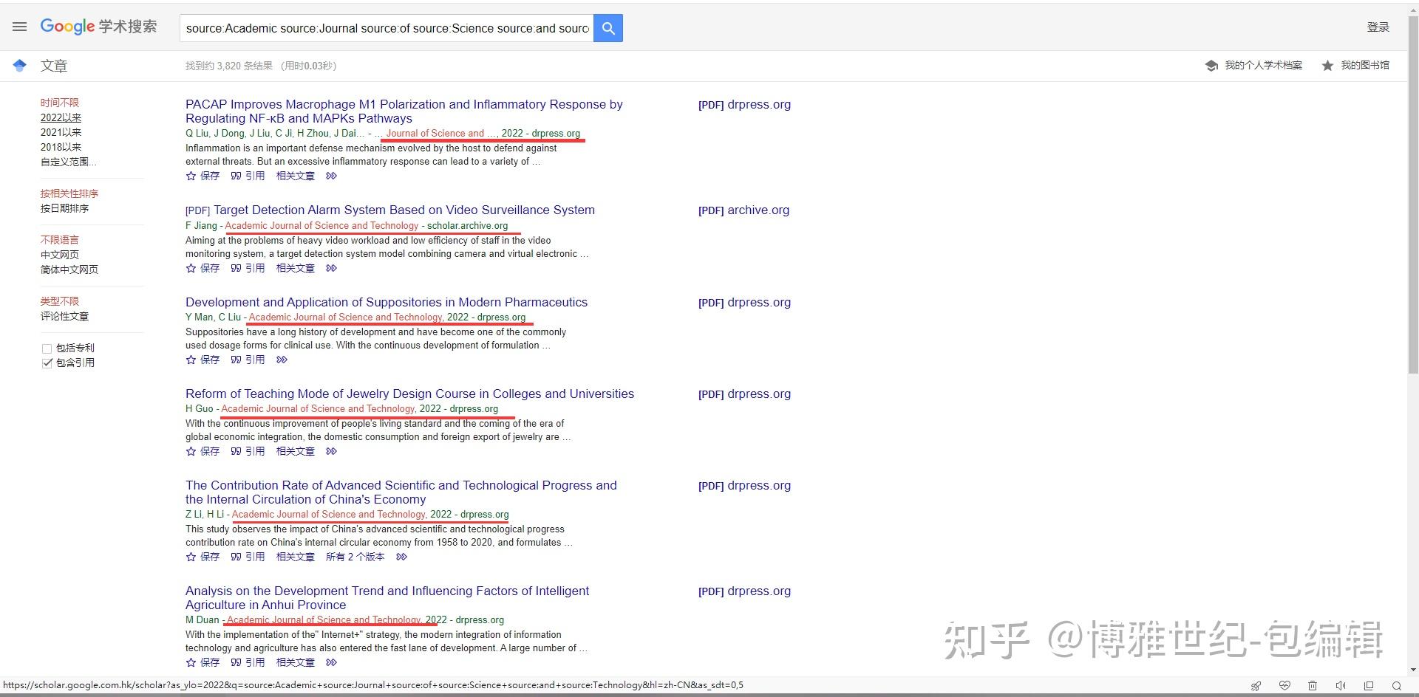Screen dimensions: 1419x697
Task: Click inside the search query field
Action: (x=384, y=28)
